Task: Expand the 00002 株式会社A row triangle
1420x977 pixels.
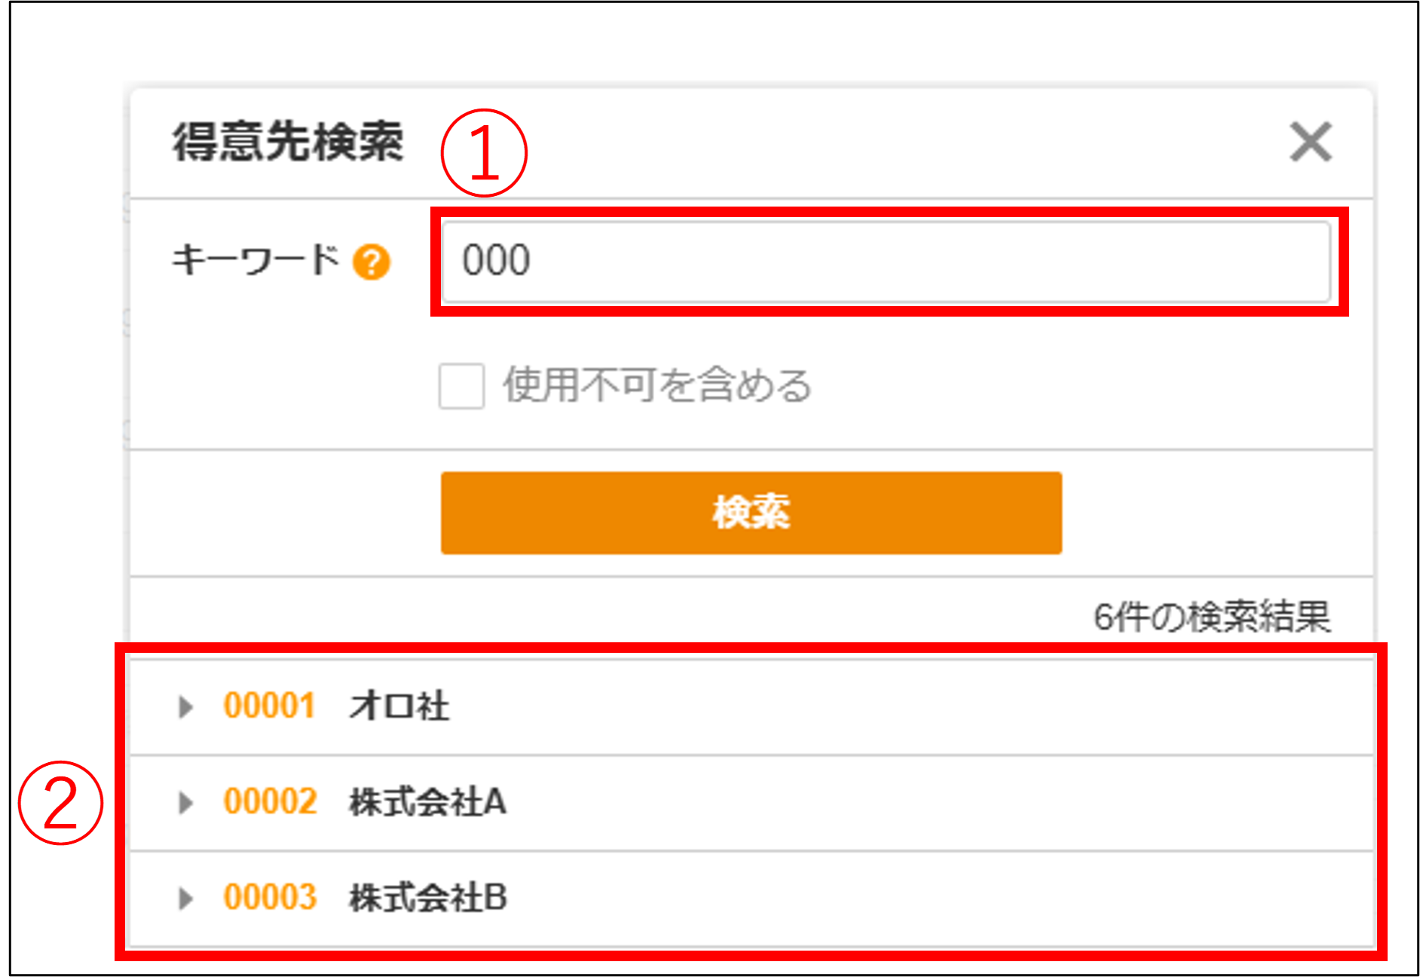Action: 185,803
